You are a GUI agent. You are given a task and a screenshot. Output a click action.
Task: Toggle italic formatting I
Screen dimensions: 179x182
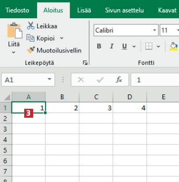point(112,46)
